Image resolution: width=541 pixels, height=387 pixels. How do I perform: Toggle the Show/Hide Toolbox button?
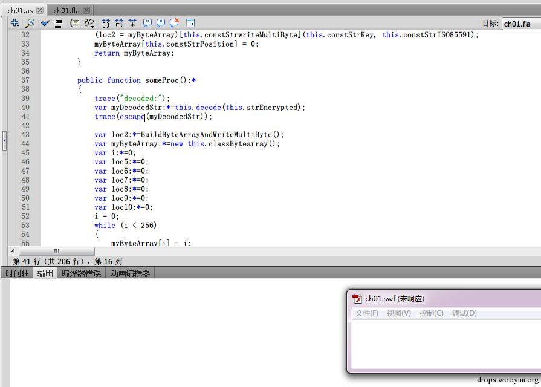(x=190, y=23)
